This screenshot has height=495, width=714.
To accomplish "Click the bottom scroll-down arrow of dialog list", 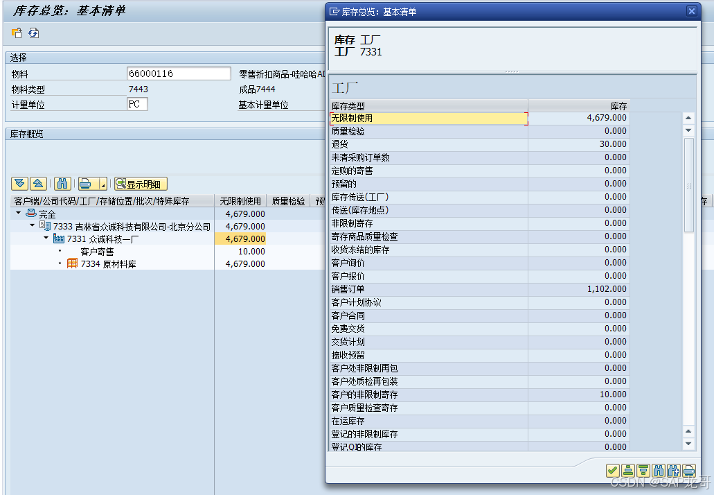I will 688,444.
